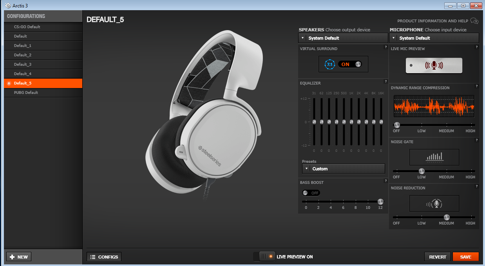Select the PUBG Default configuration

[26, 93]
